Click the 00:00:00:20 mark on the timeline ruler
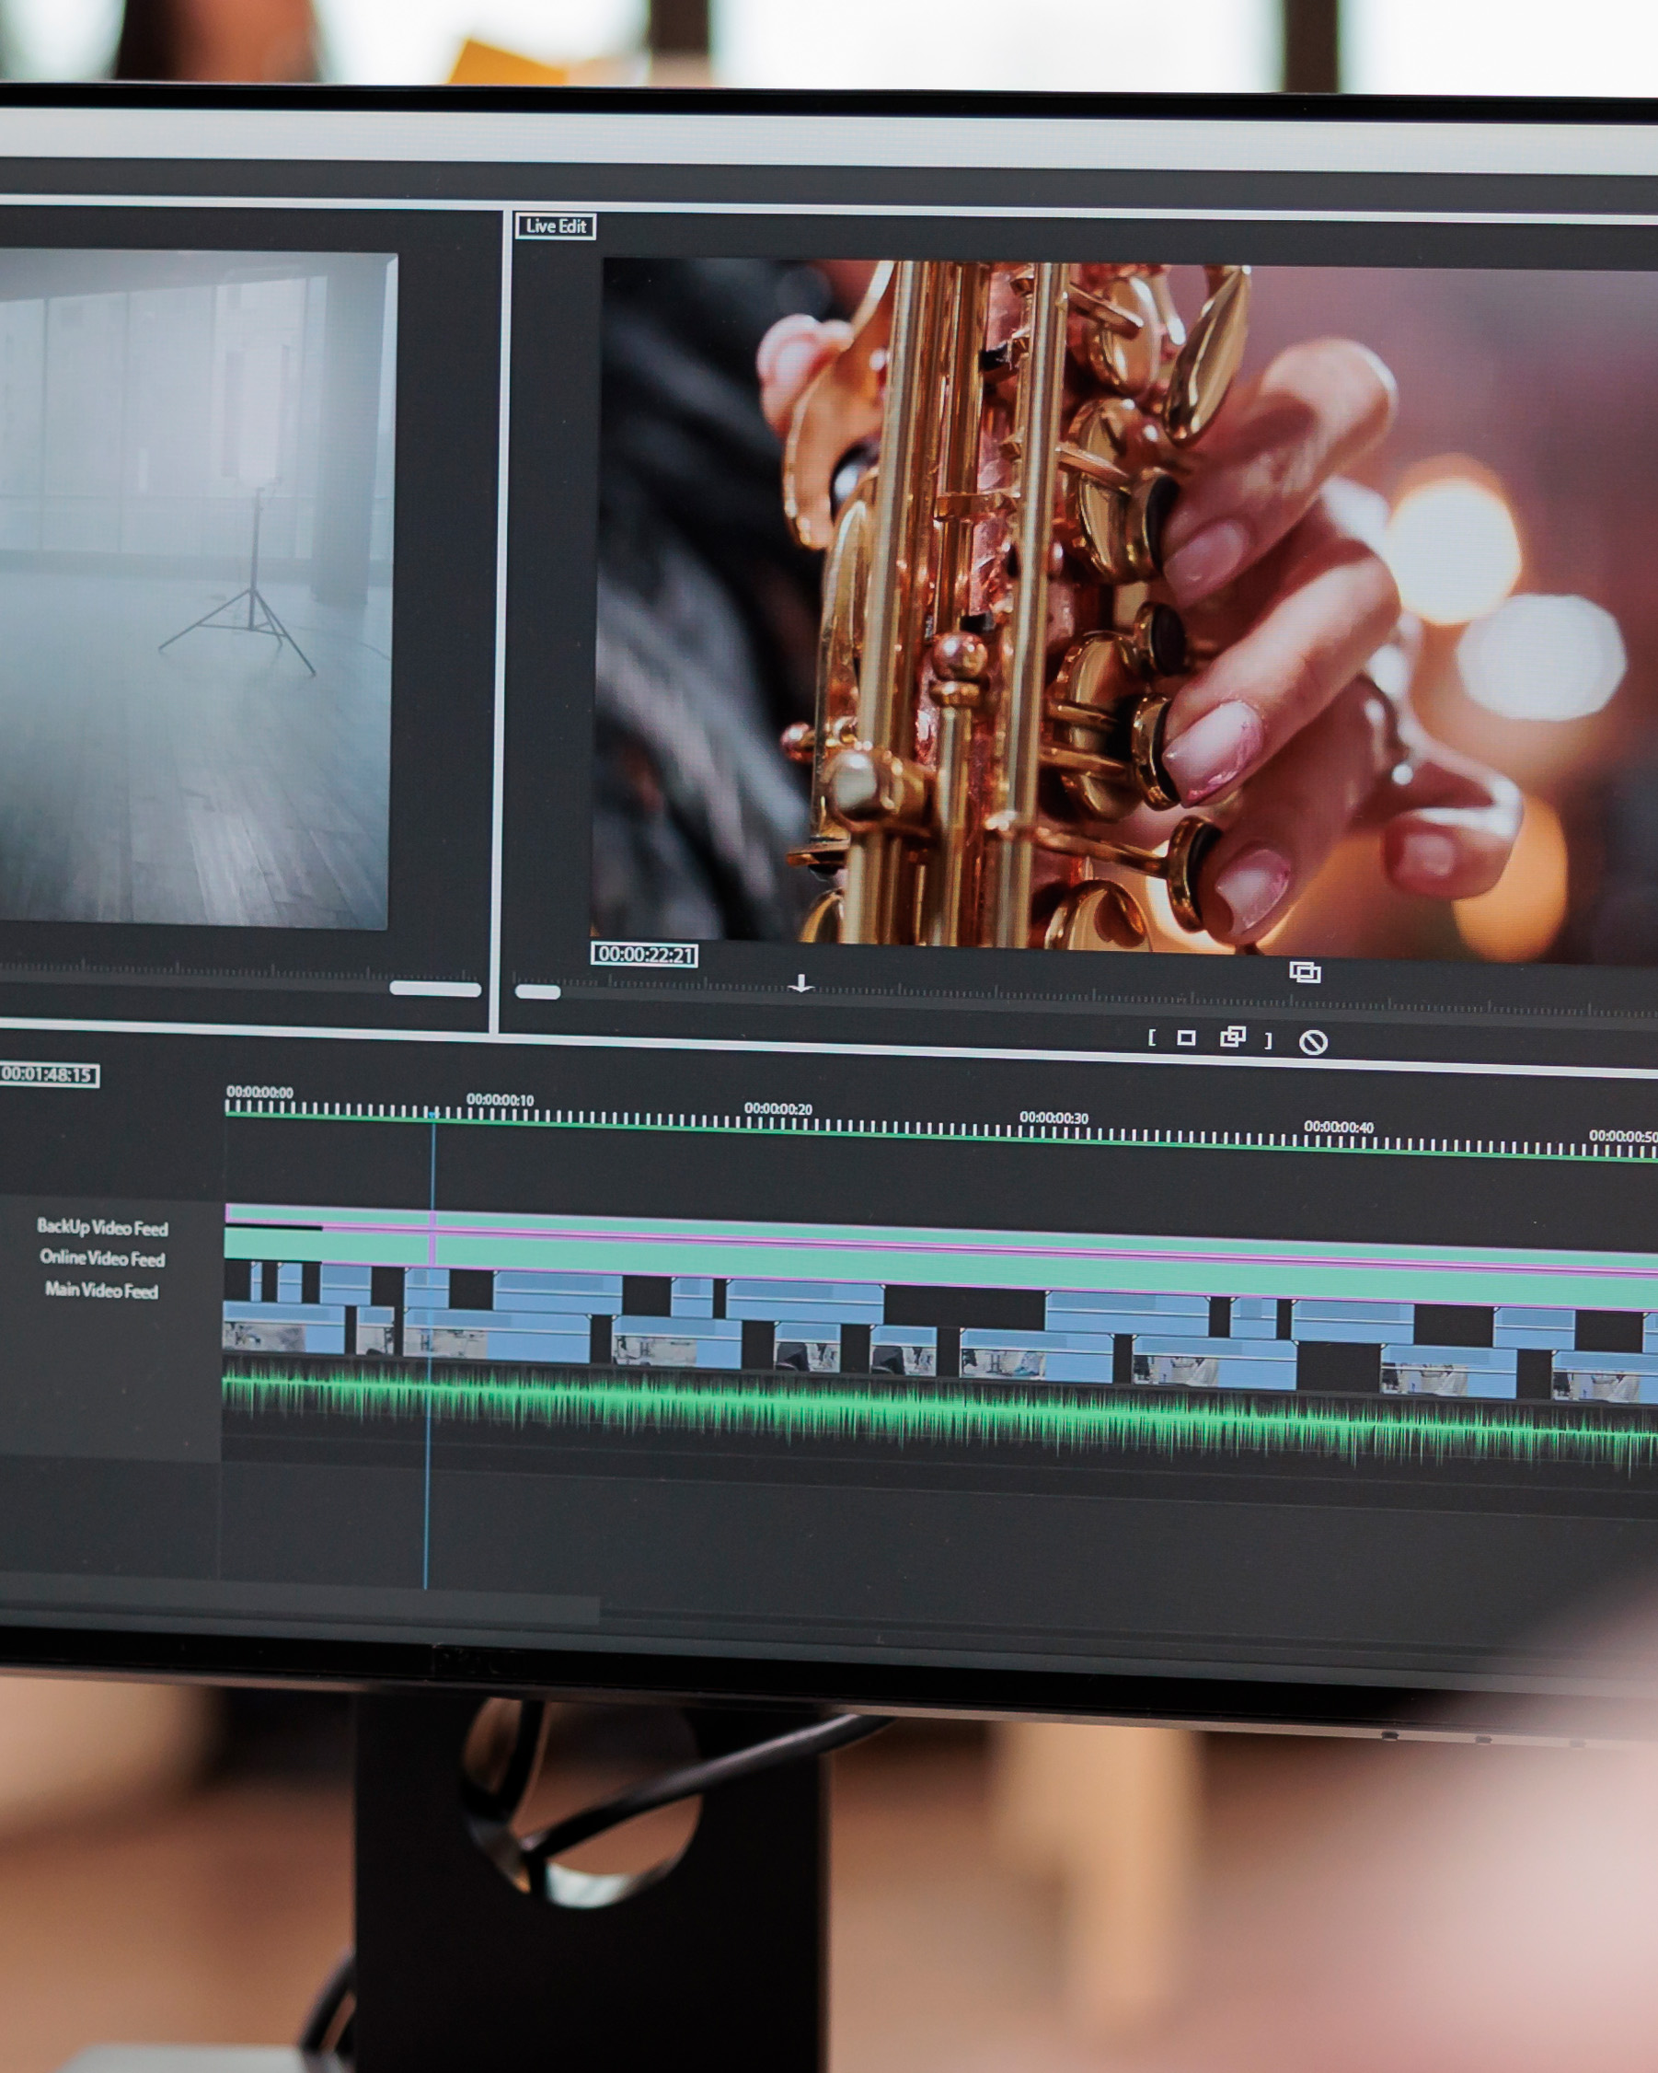 point(780,1109)
